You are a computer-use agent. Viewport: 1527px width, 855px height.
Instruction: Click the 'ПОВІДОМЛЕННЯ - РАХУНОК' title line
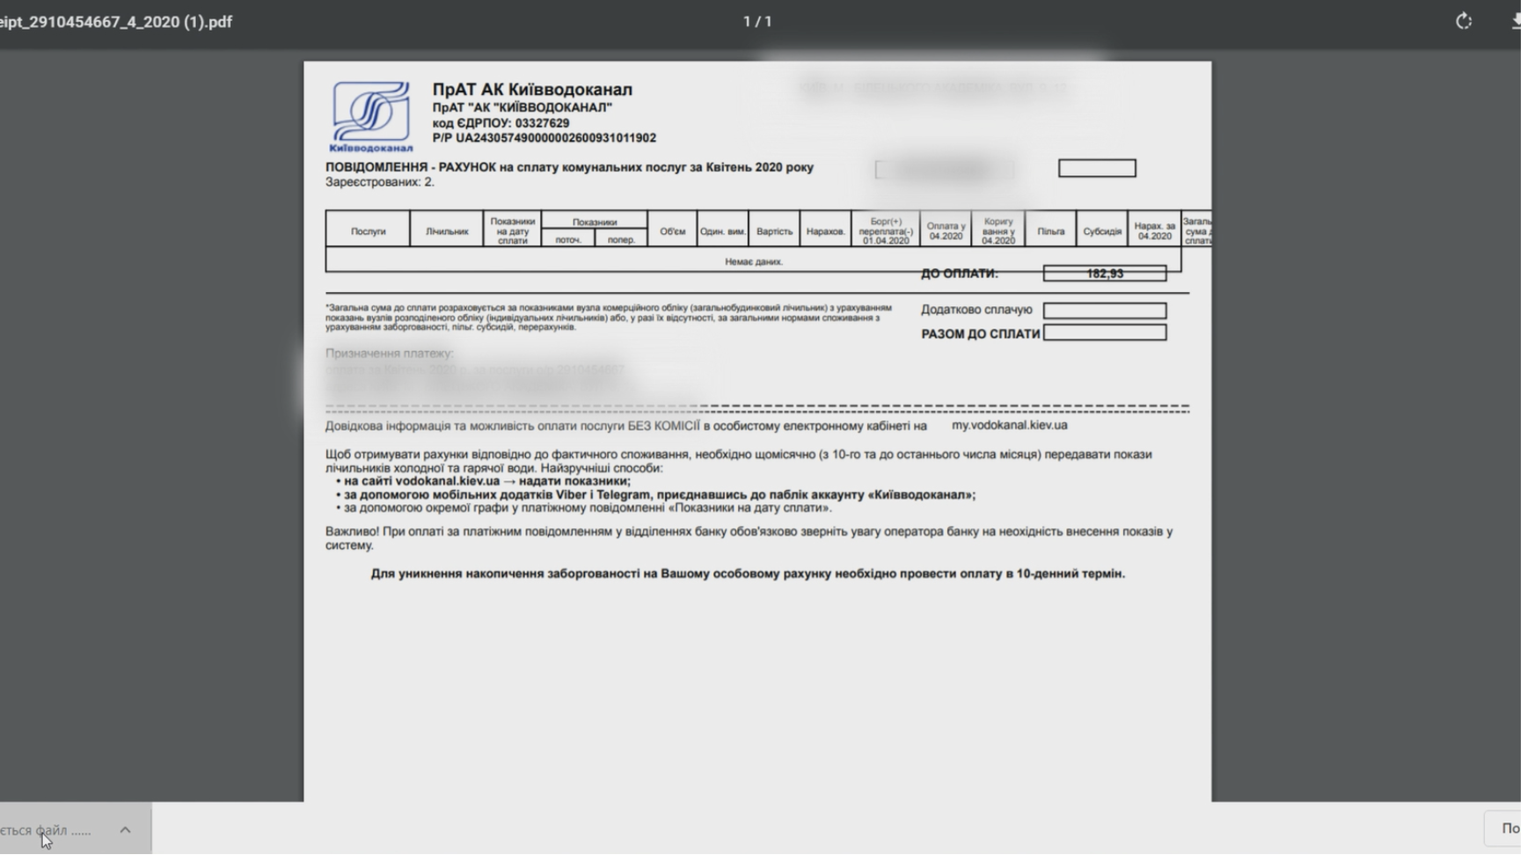tap(569, 167)
